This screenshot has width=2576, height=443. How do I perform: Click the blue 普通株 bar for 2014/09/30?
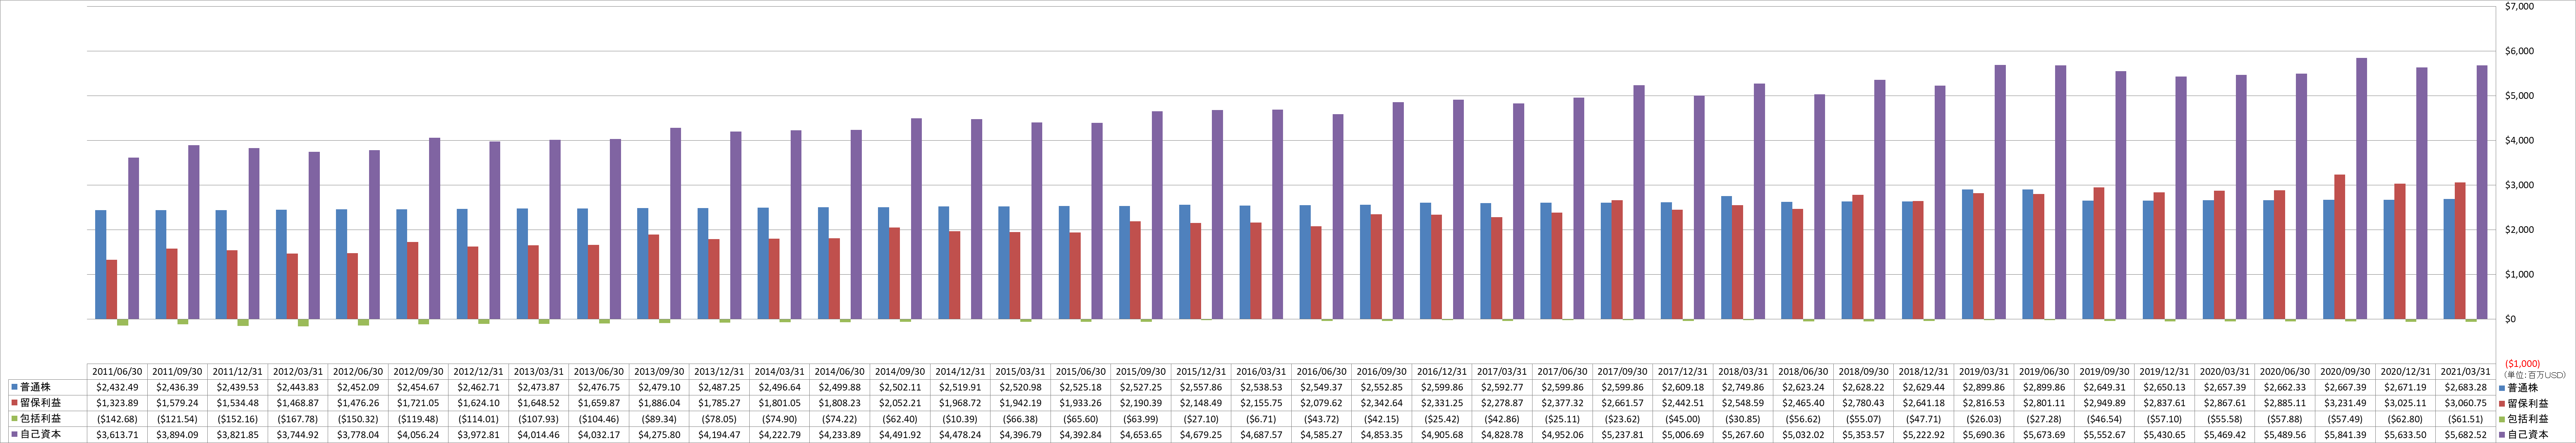click(x=883, y=264)
